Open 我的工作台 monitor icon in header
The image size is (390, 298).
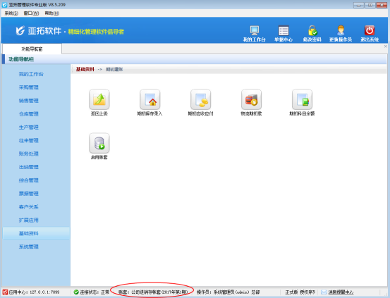coord(254,30)
